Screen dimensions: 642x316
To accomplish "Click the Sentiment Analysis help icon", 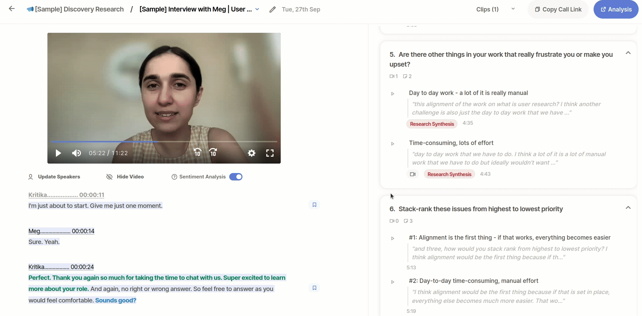I will 174,177.
